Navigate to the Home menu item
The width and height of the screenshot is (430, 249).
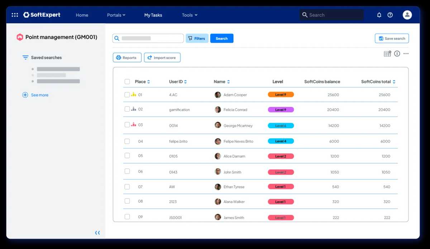(82, 15)
